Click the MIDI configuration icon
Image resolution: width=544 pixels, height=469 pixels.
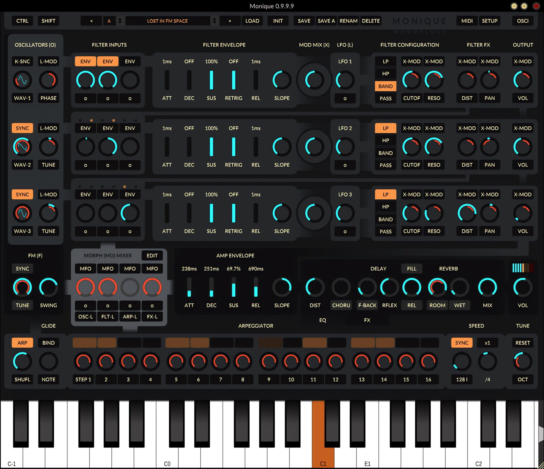point(467,21)
